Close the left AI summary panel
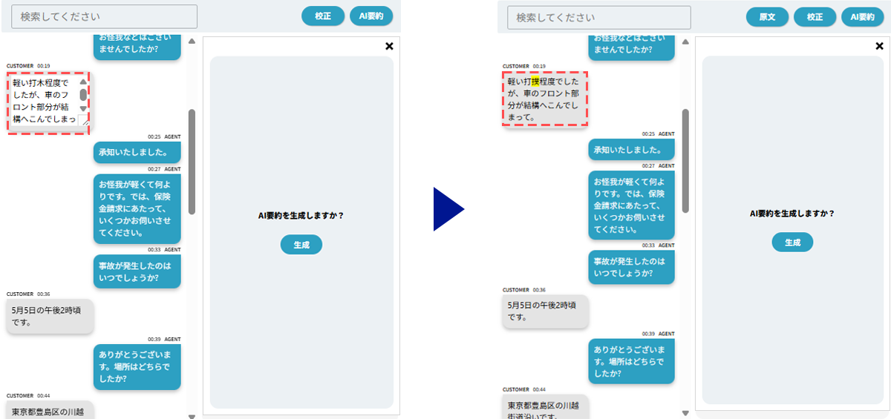Viewport: 891px width, 419px height. (389, 46)
